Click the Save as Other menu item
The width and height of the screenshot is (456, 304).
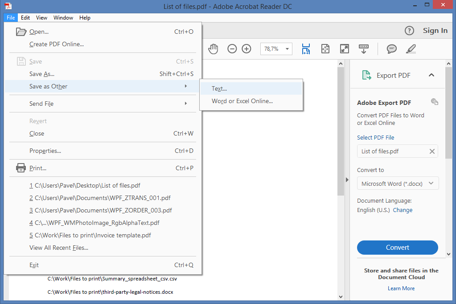pyautogui.click(x=101, y=86)
